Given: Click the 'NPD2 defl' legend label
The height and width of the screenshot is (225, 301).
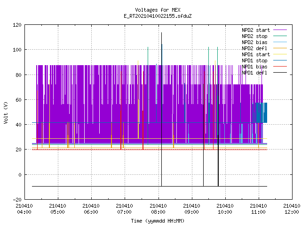Looking at the screenshot, I should click(254, 48).
